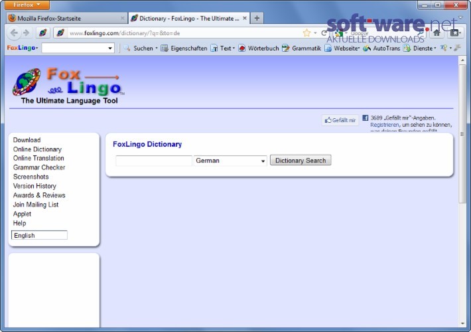Click AutoTrans in the FoxLingo toolbar
This screenshot has width=471, height=332.
coord(381,48)
